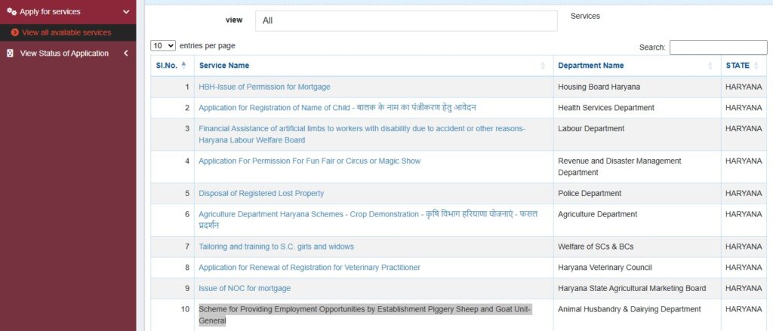773x331 pixels.
Task: Open Issue of NOC for mortgage link
Action: 245,289
